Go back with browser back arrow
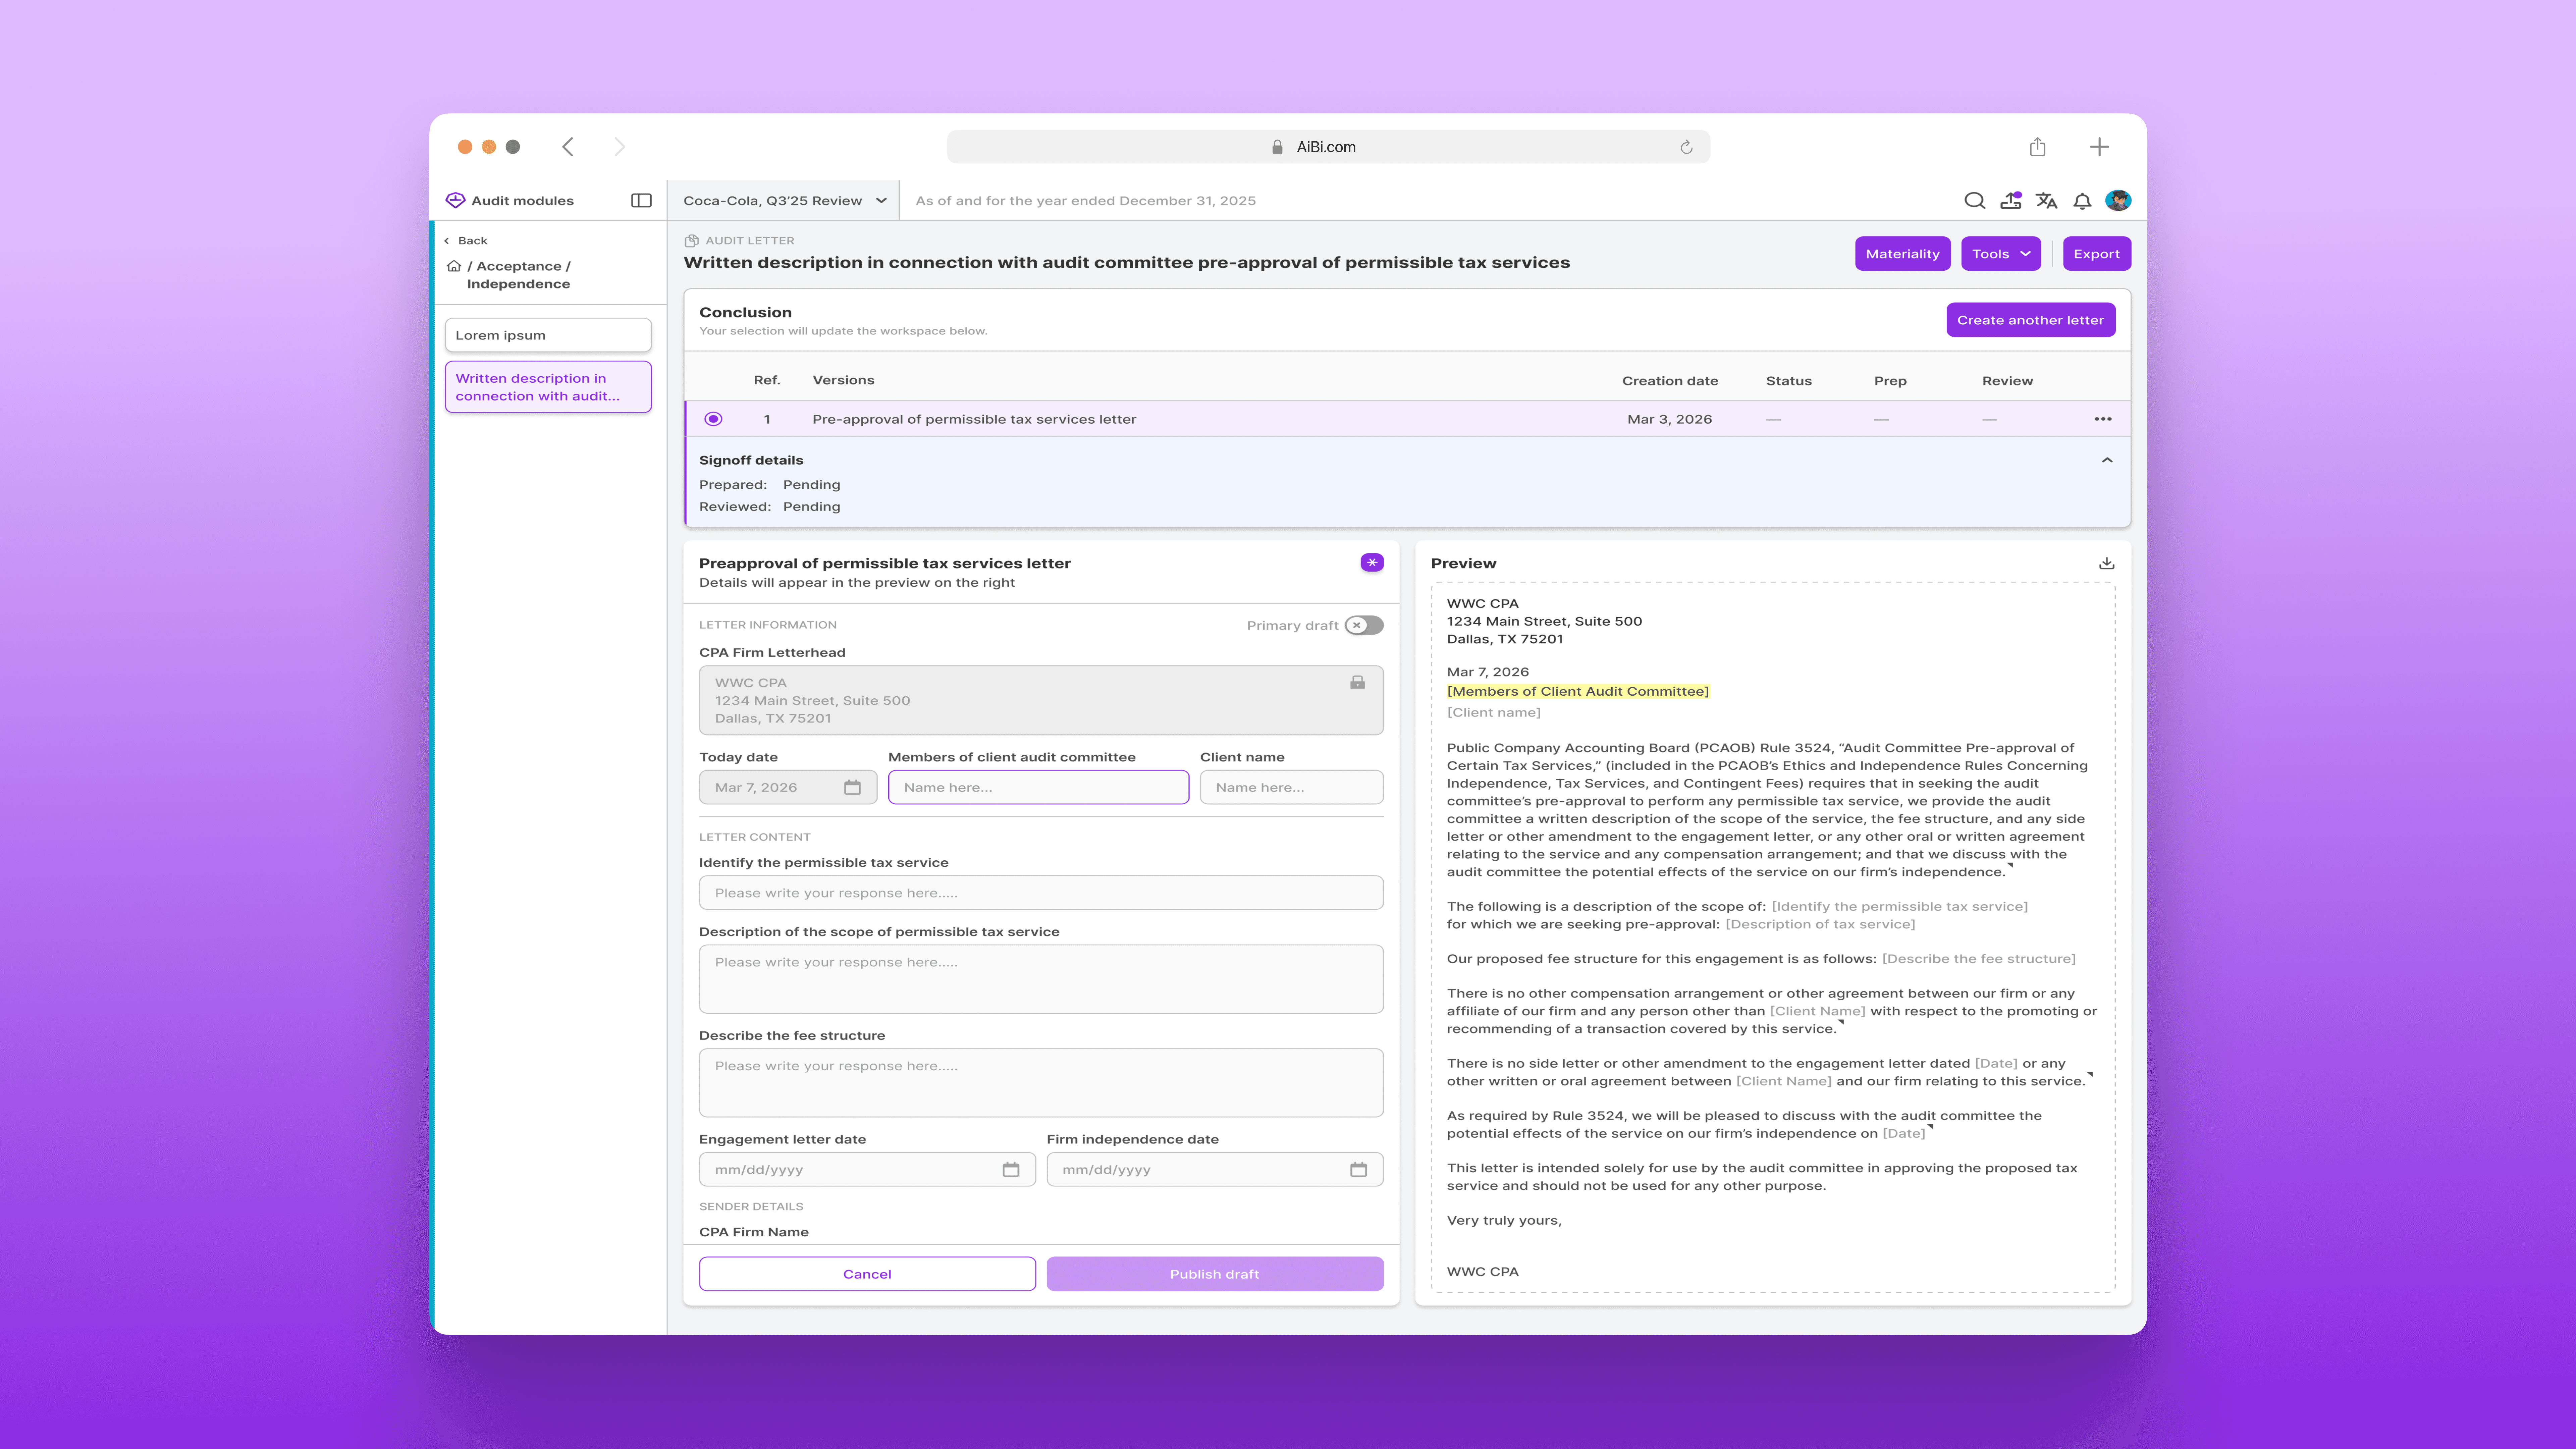Screen dimensions: 2576x1449 [568, 147]
